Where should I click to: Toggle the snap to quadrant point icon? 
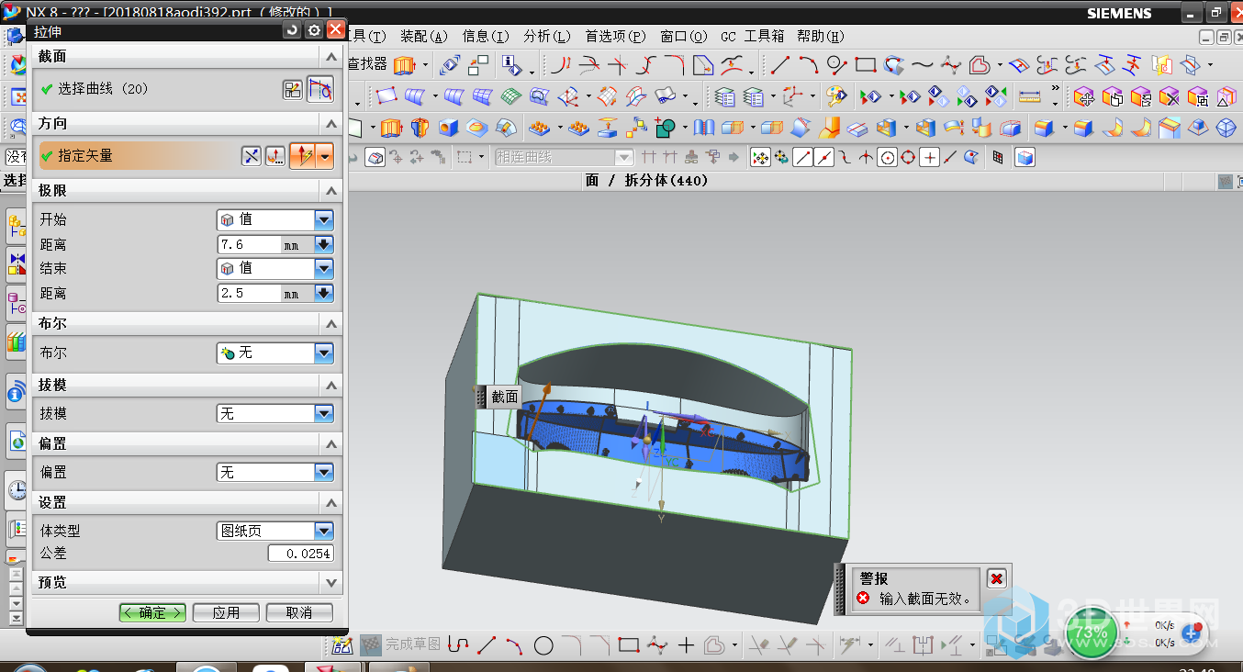click(909, 157)
